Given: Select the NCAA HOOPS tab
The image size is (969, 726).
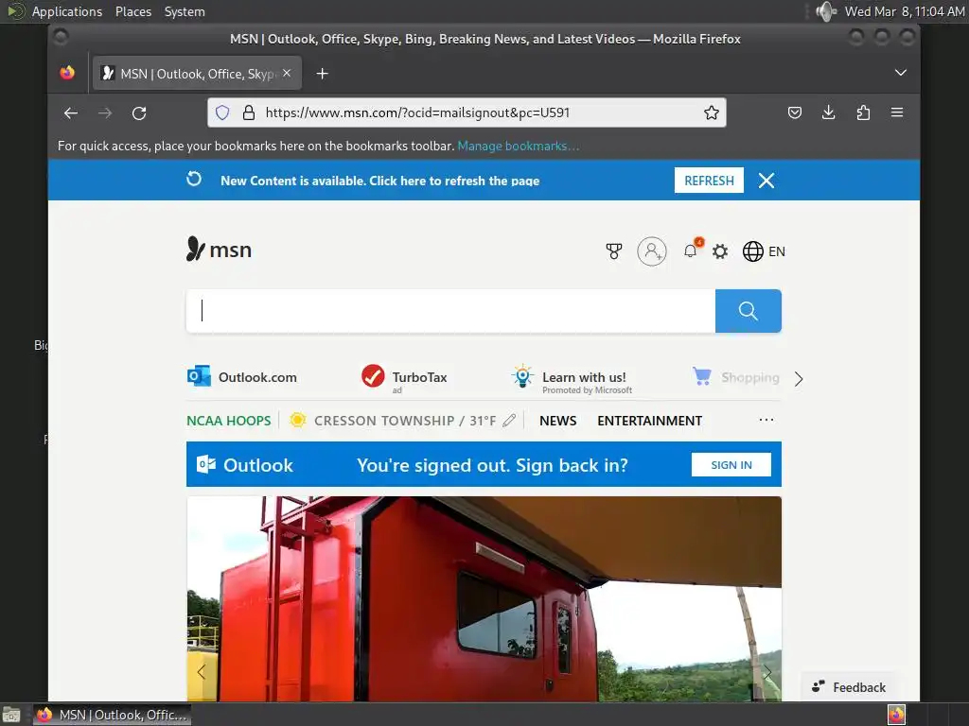Looking at the screenshot, I should pos(229,421).
